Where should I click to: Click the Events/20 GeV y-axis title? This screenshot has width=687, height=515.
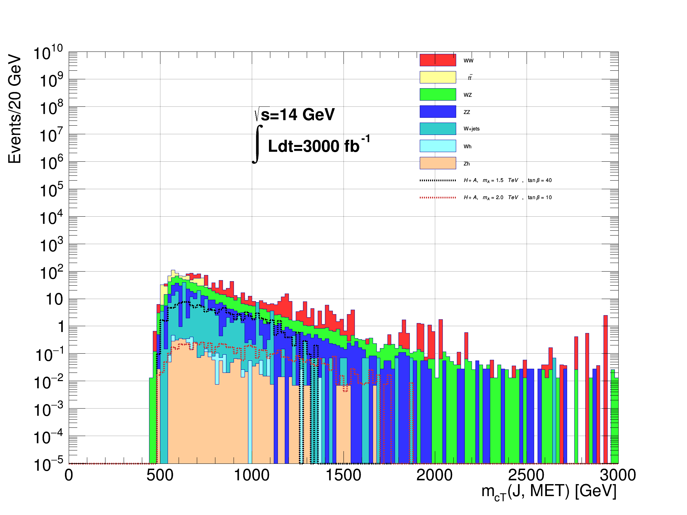coord(15,109)
